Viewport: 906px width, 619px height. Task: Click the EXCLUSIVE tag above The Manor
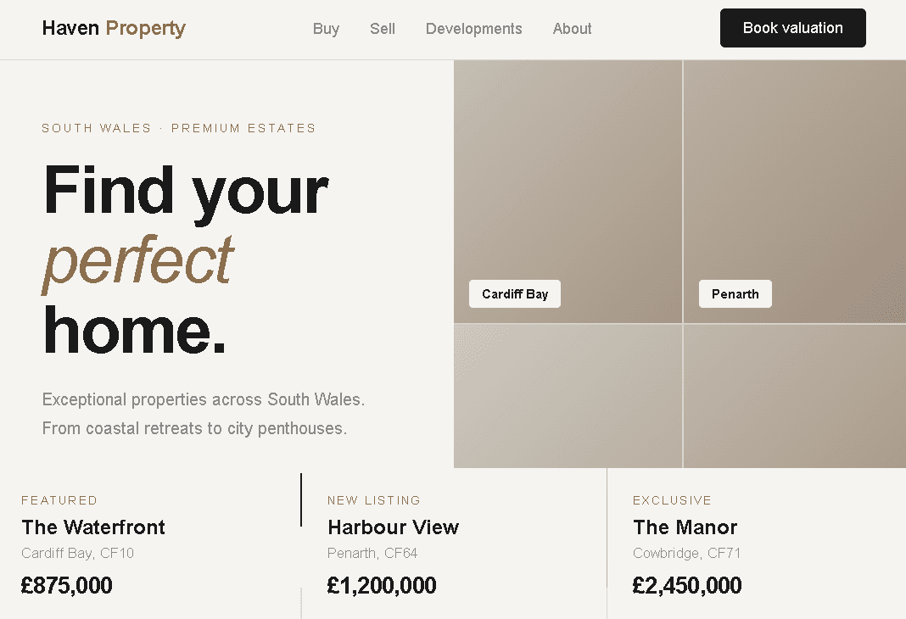(x=672, y=500)
